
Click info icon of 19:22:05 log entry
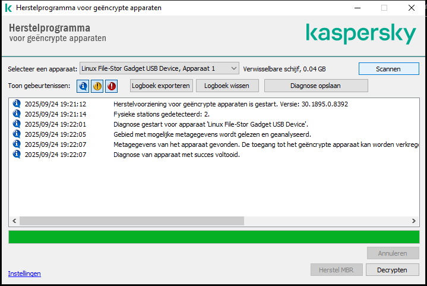click(17, 134)
